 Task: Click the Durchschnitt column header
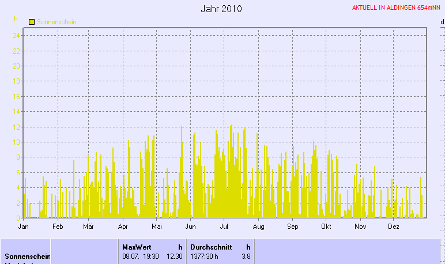click(211, 247)
